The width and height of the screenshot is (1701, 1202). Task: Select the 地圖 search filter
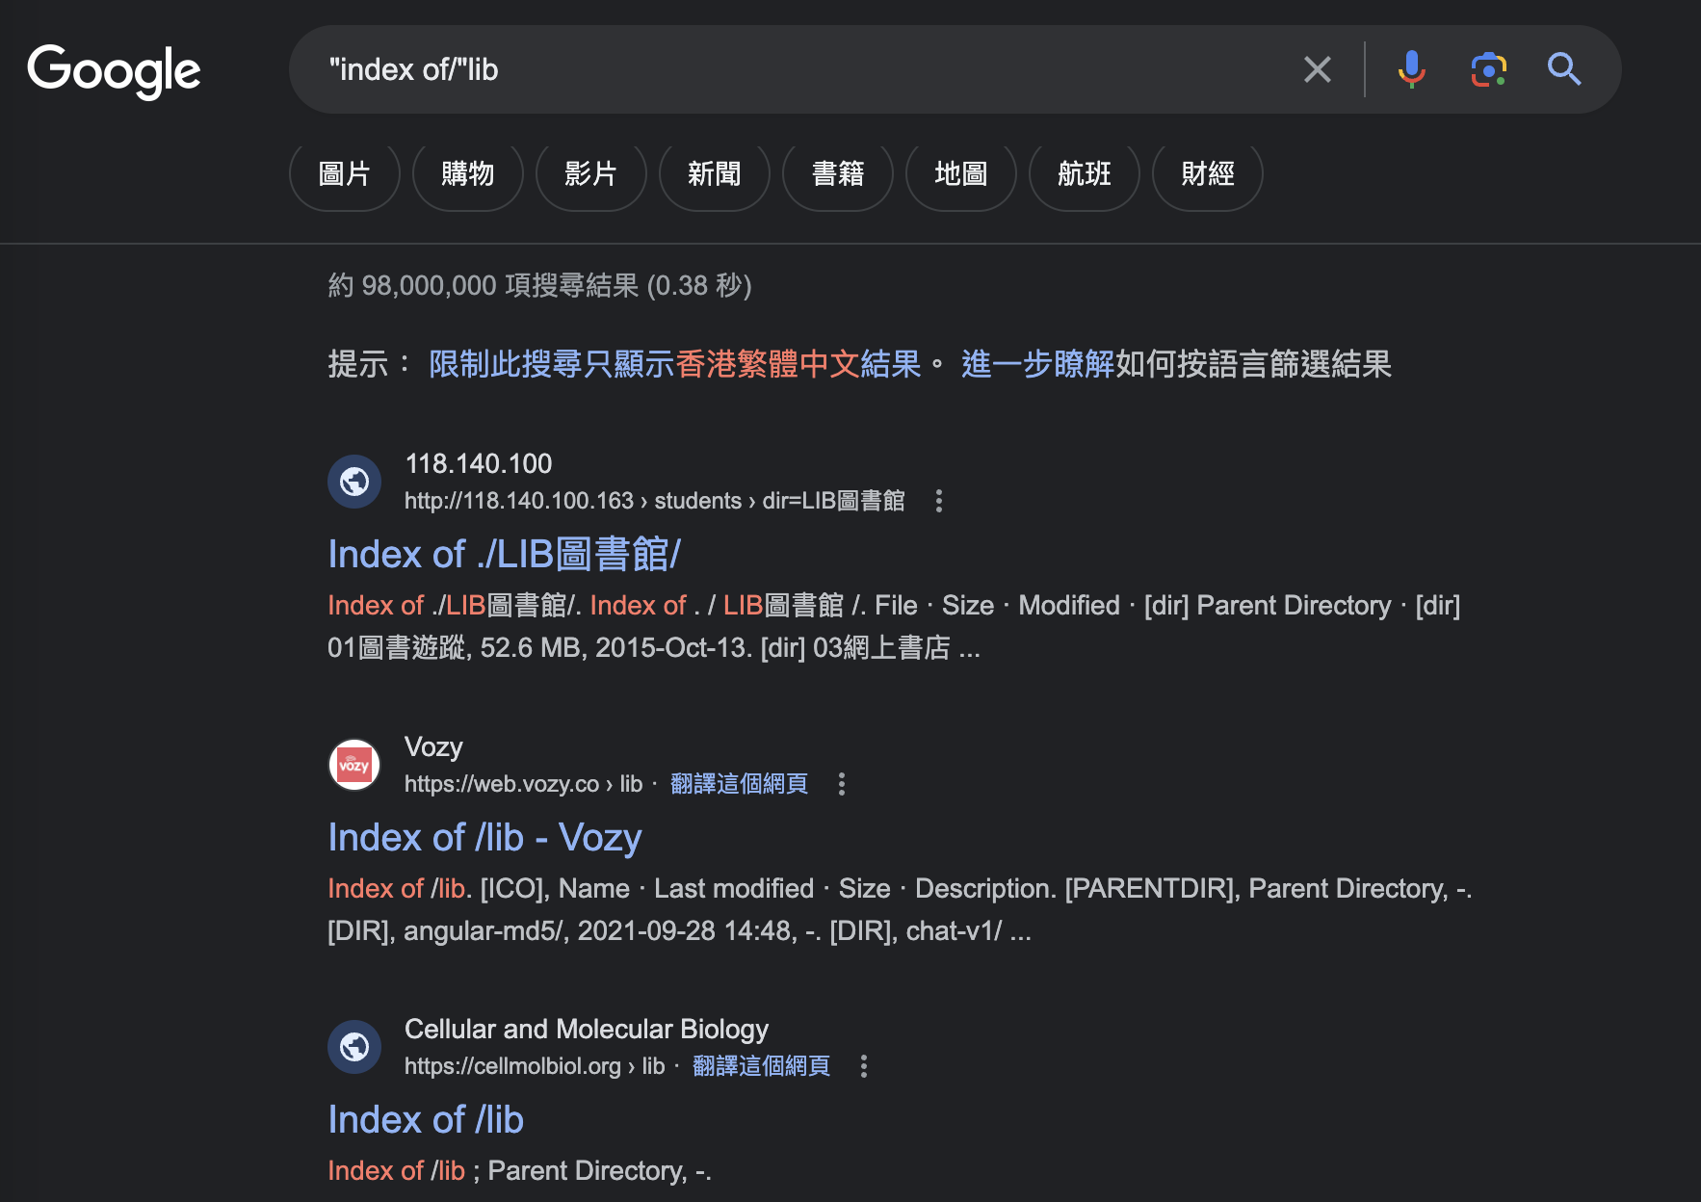click(960, 175)
